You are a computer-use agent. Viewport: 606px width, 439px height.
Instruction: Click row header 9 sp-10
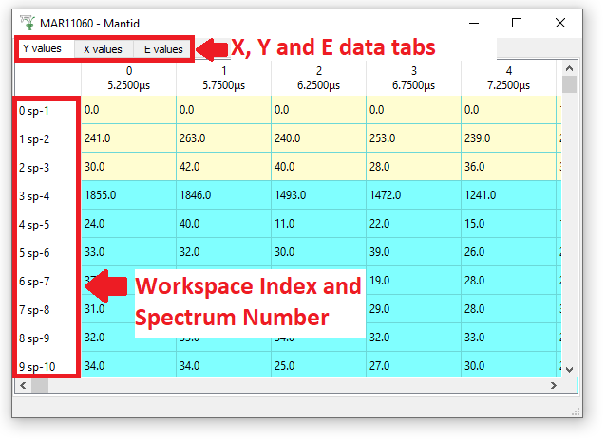point(47,366)
